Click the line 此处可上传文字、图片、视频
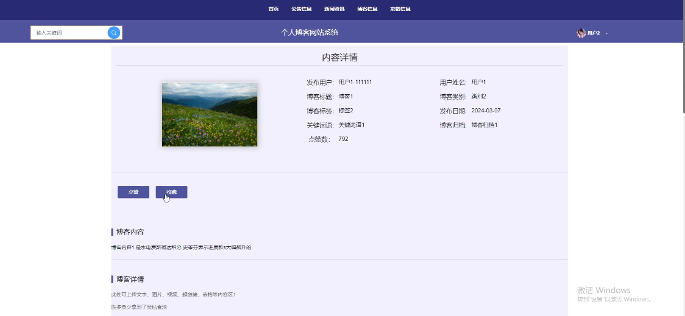The image size is (685, 316). 174,295
